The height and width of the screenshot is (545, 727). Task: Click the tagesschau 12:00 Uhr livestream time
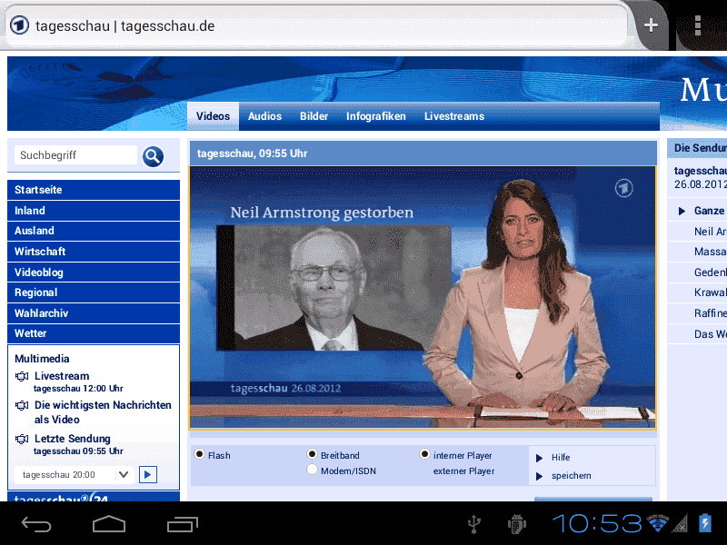[78, 389]
